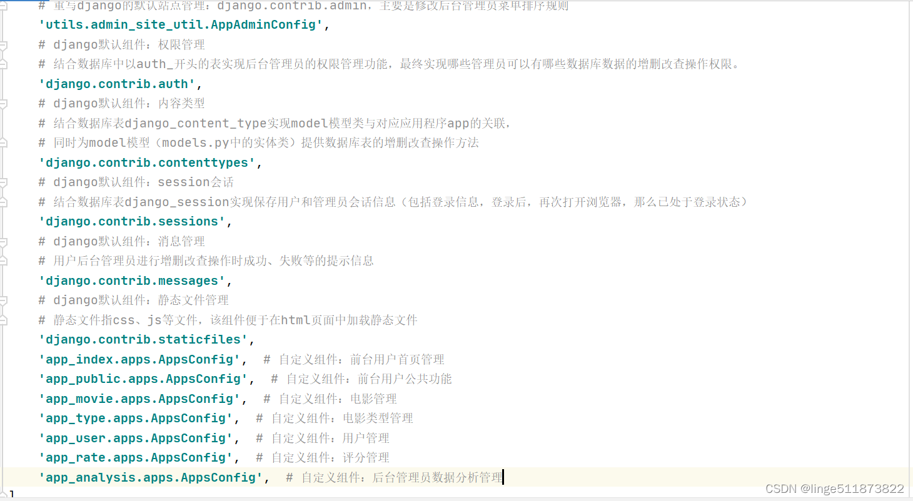Click the 'app_rate.apps.AppsConfig' string
This screenshot has height=501, width=913.
pyautogui.click(x=136, y=458)
